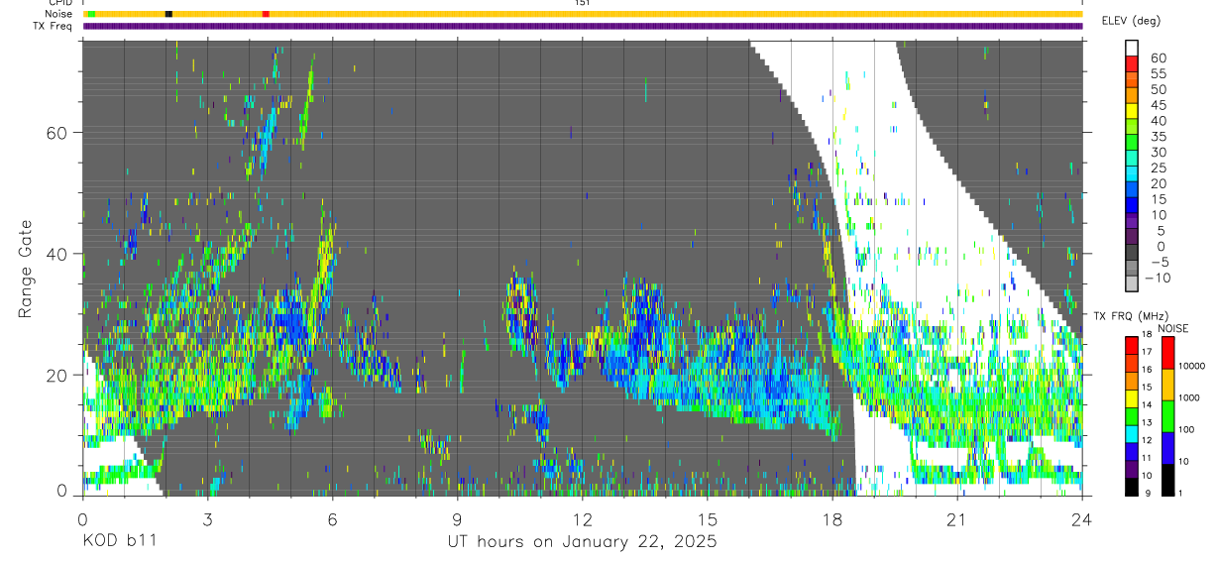Click the '35' ELEV colorbar tick
This screenshot has width=1217, height=562.
pos(1159,136)
